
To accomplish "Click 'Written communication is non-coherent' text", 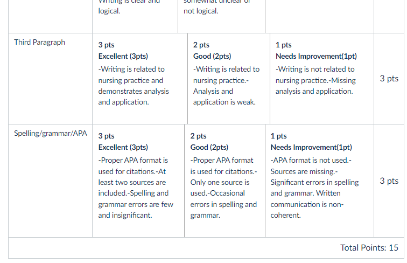I will (x=307, y=205).
